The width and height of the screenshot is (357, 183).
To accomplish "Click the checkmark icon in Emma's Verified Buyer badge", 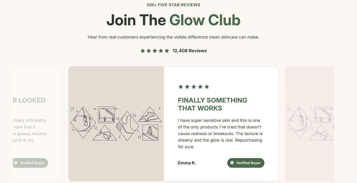I will tap(232, 163).
